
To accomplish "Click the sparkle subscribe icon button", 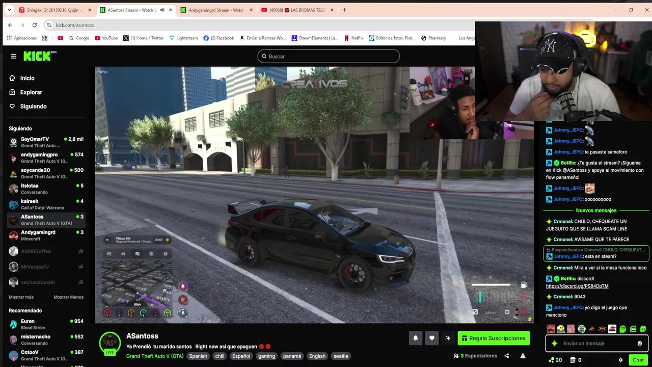I will click(448, 338).
